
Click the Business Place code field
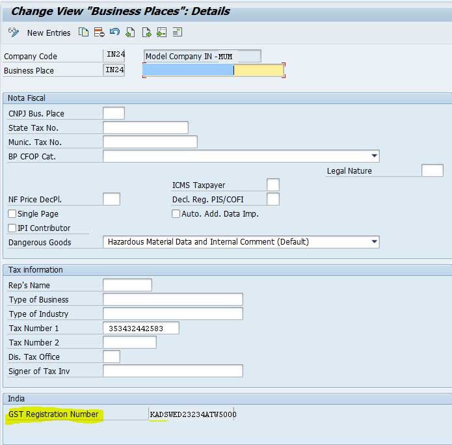pos(114,70)
